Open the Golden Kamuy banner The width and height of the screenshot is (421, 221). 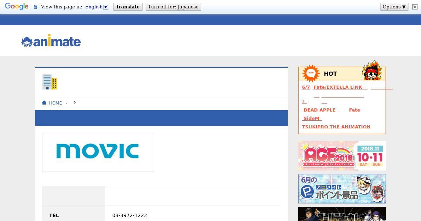point(342,214)
